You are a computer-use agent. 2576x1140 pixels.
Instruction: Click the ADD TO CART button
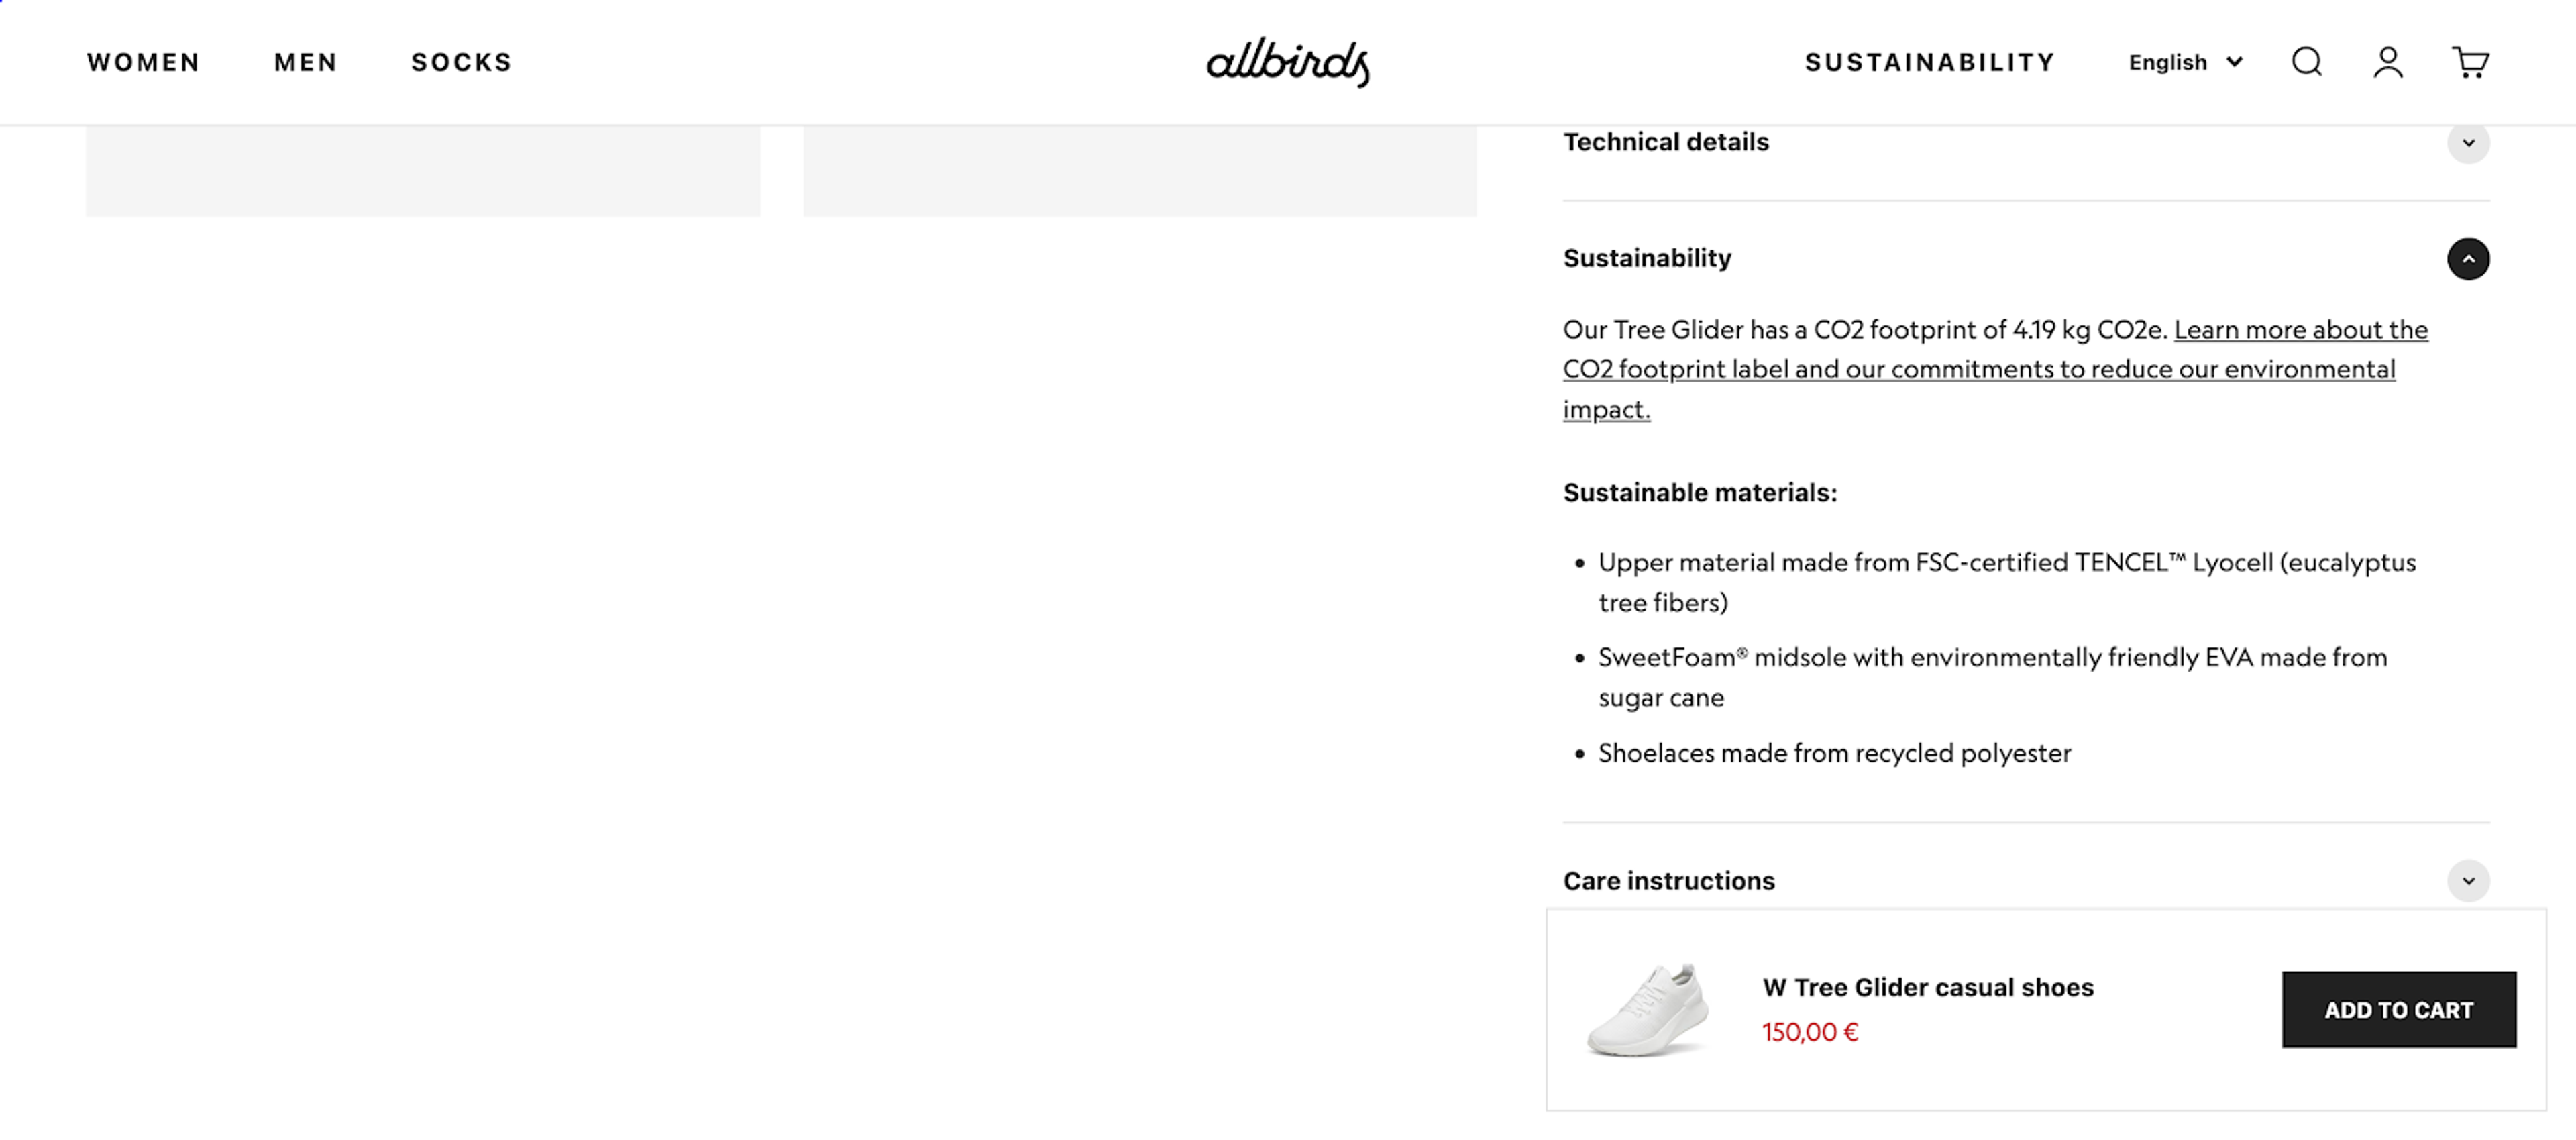(x=2398, y=1010)
